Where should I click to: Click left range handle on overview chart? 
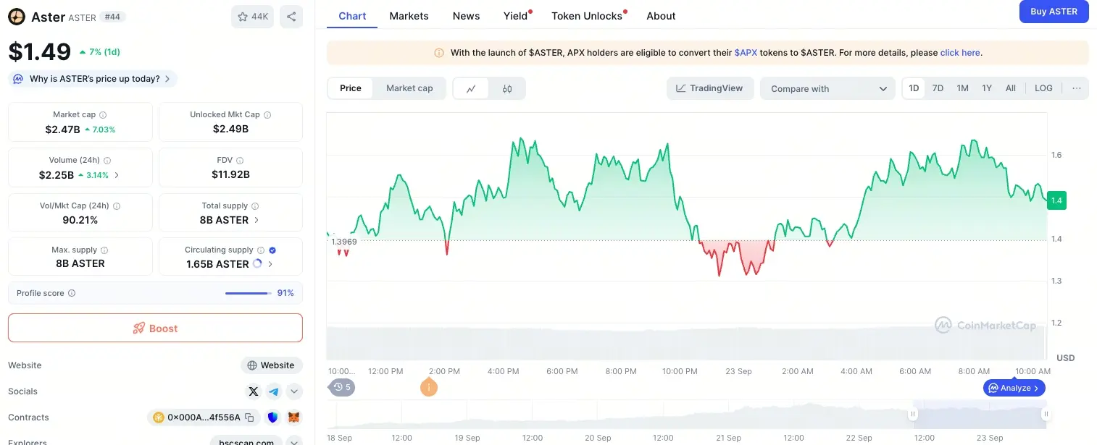coord(913,415)
